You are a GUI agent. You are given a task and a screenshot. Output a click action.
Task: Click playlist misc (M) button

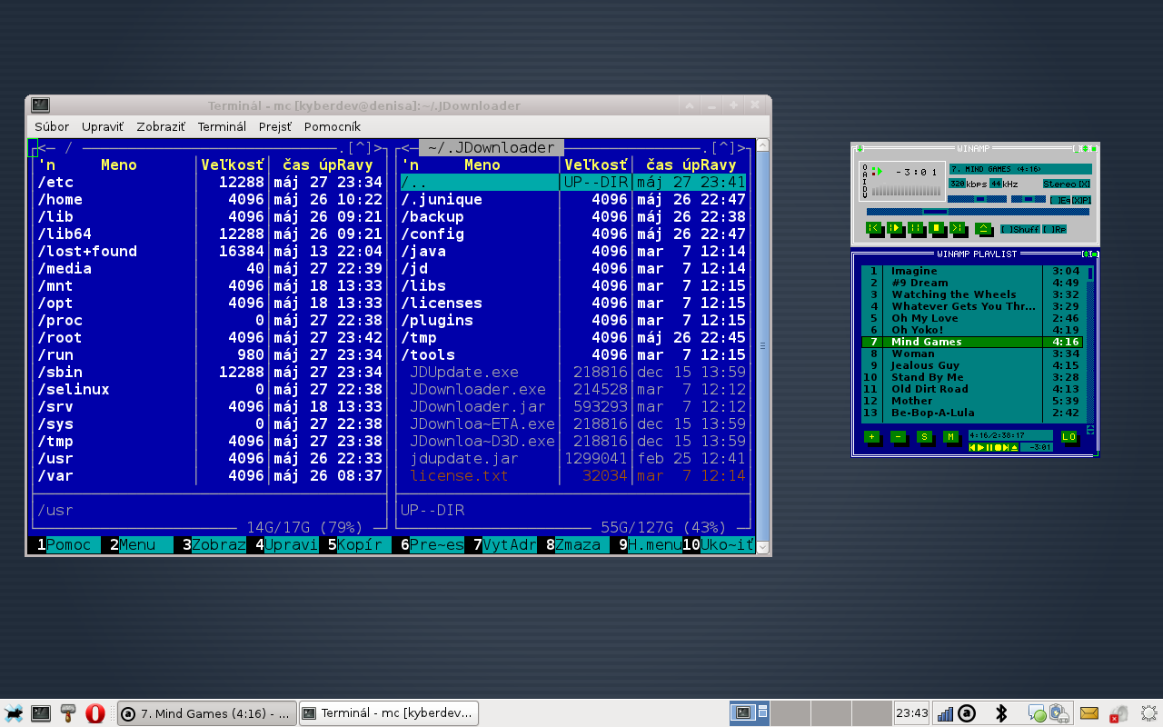point(950,436)
